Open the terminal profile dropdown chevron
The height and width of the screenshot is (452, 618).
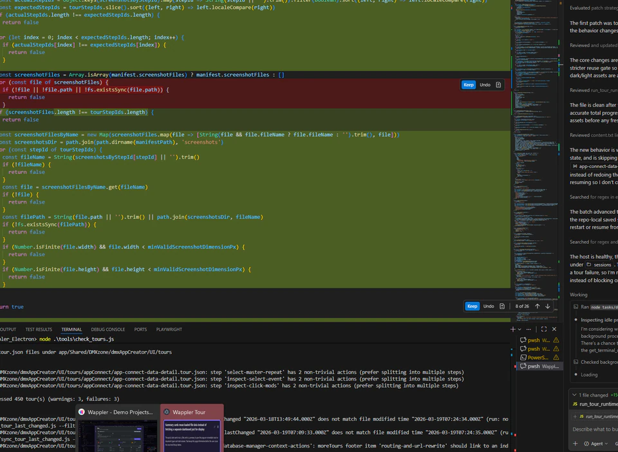tap(520, 329)
